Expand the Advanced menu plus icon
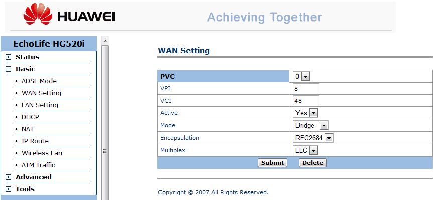 click(x=8, y=177)
